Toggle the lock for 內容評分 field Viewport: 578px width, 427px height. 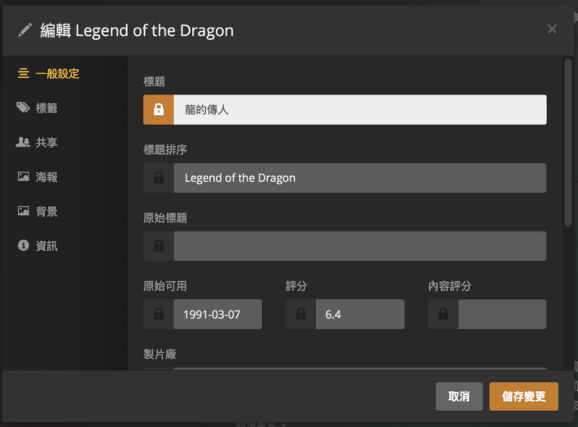pos(443,314)
